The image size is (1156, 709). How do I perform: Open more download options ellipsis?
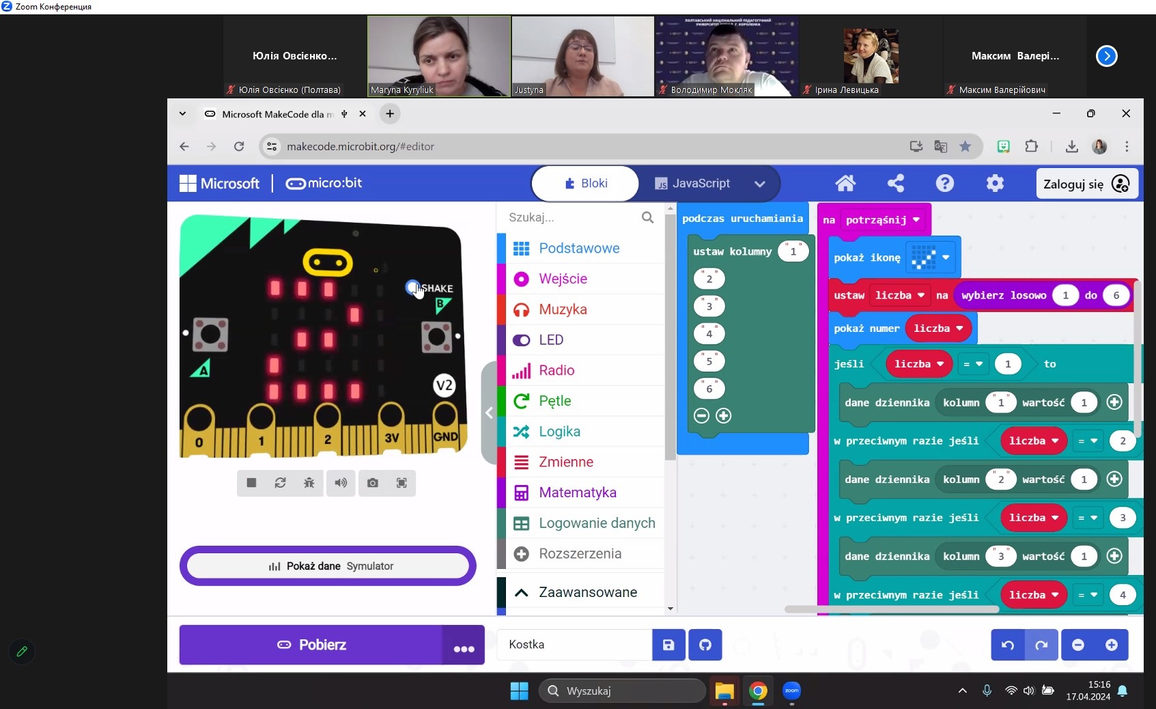point(464,645)
